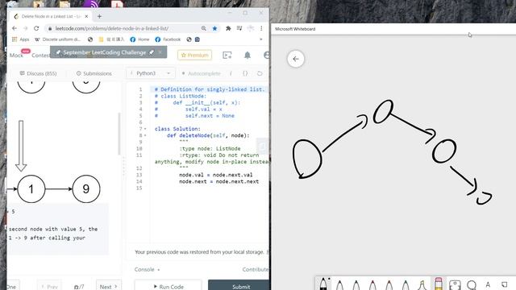Click the curly braces format code icon
Image resolution: width=516 pixels, height=290 pixels.
(x=245, y=73)
